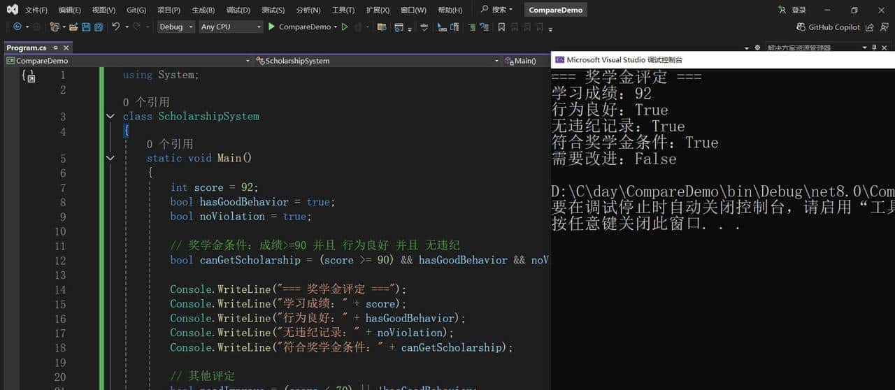
Task: Open the 测试(S) menu
Action: (x=273, y=10)
